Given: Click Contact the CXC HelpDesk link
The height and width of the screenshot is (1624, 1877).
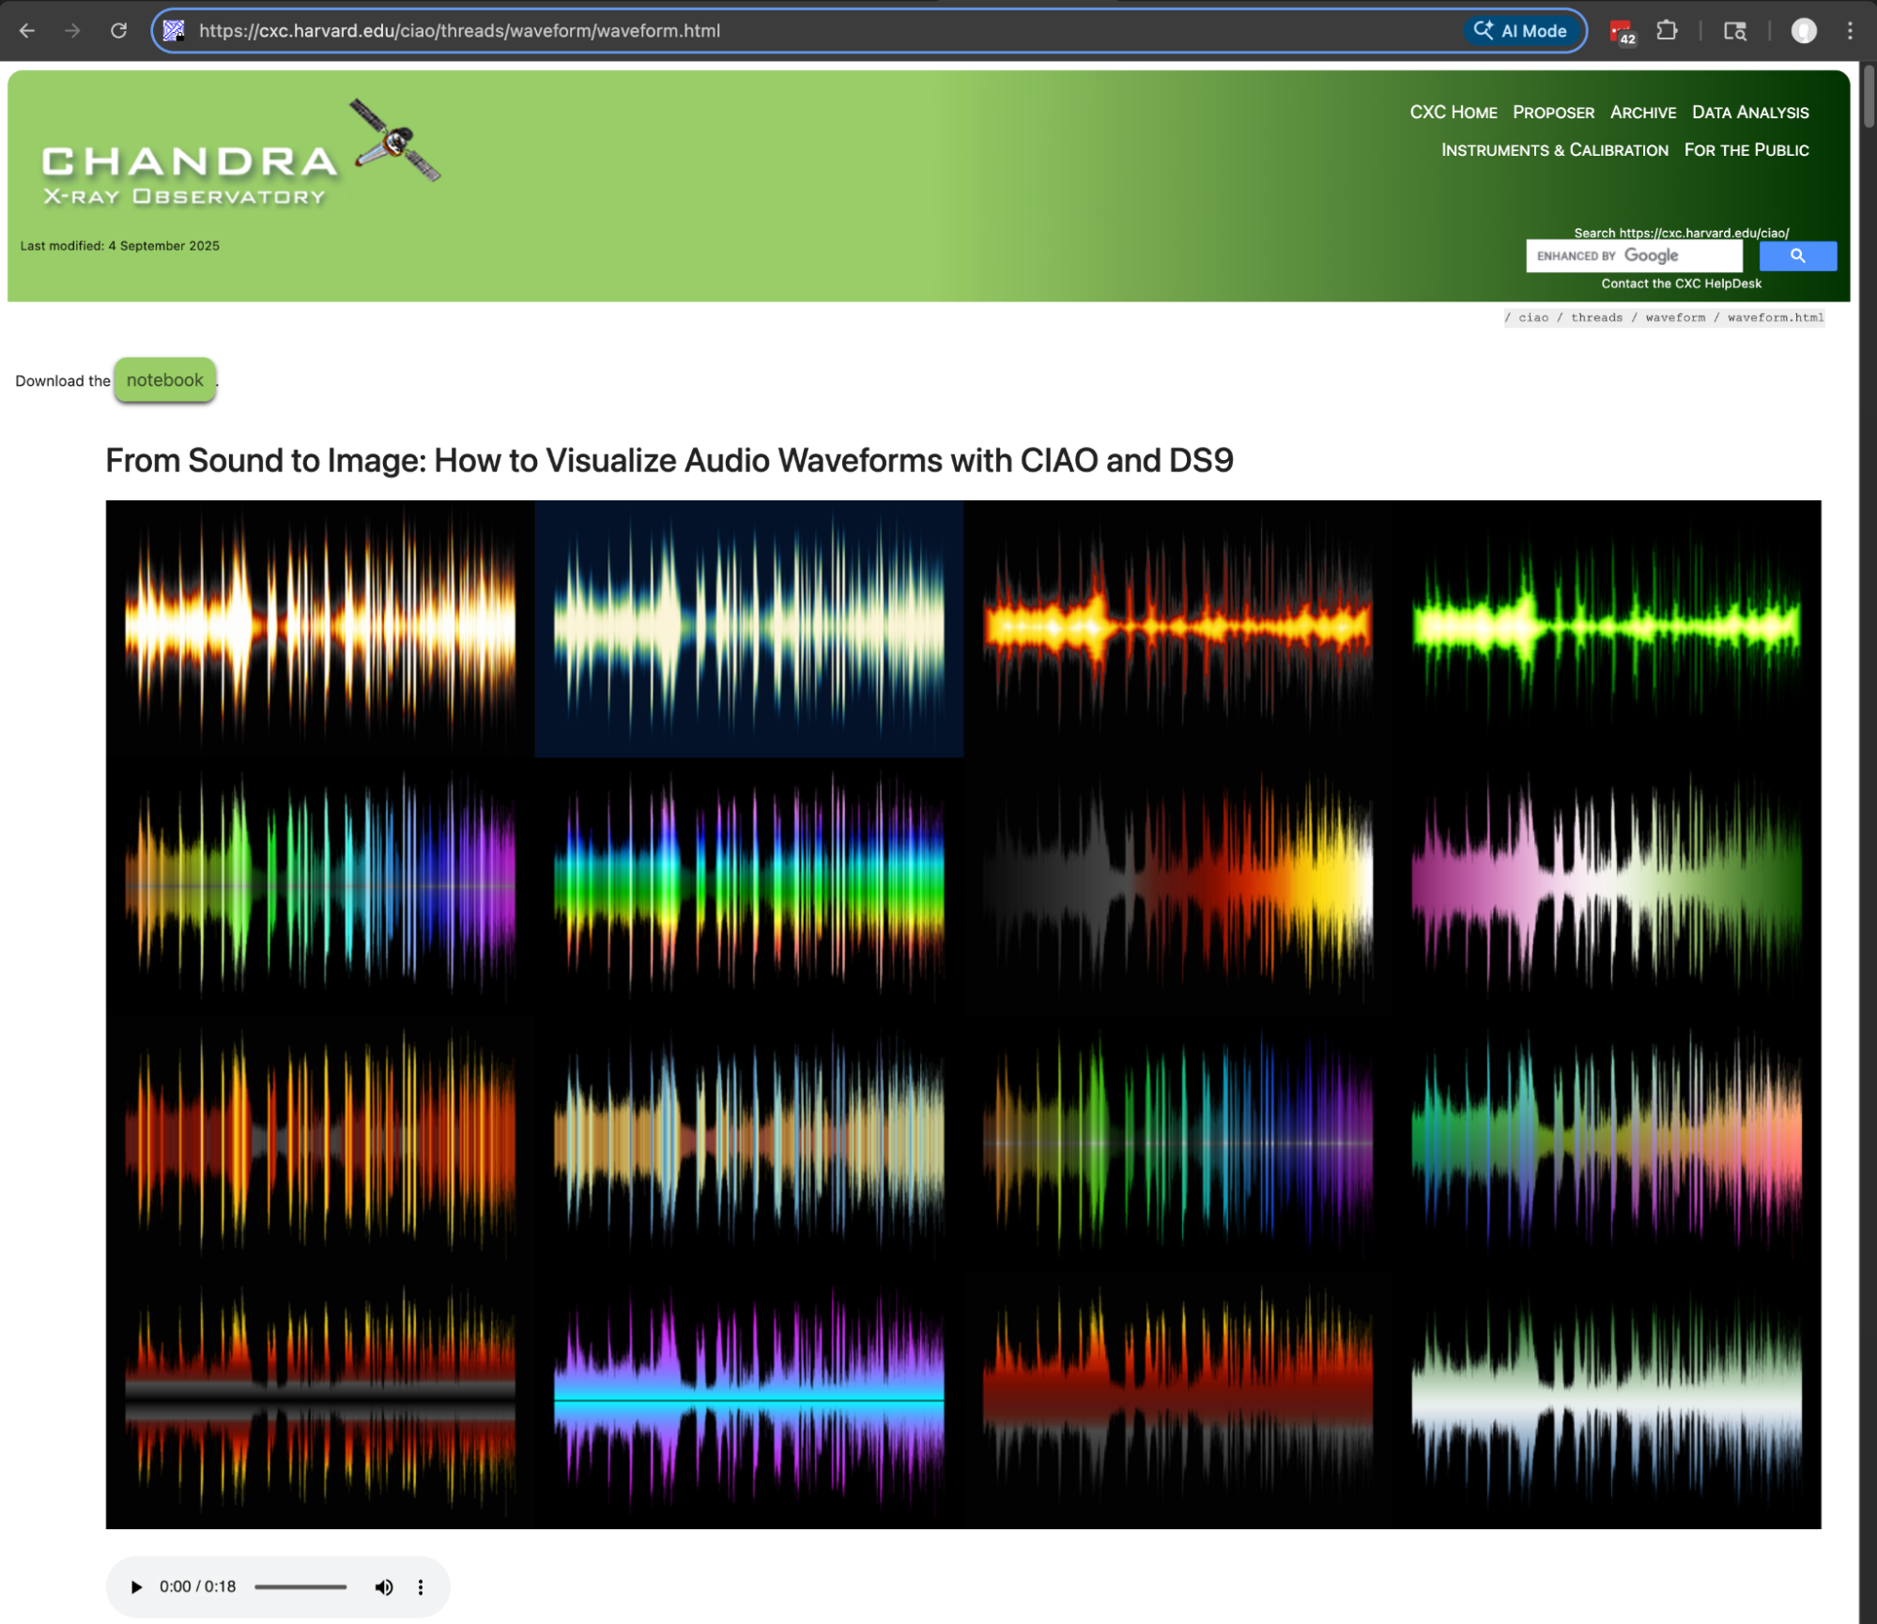Looking at the screenshot, I should (1680, 283).
